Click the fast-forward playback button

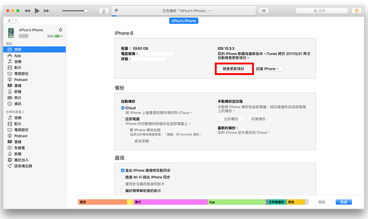coord(46,11)
